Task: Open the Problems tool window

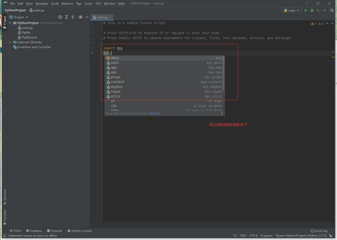Action: (x=34, y=231)
